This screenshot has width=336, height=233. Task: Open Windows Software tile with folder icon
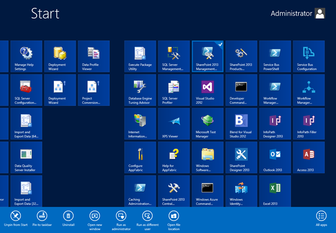(208, 158)
